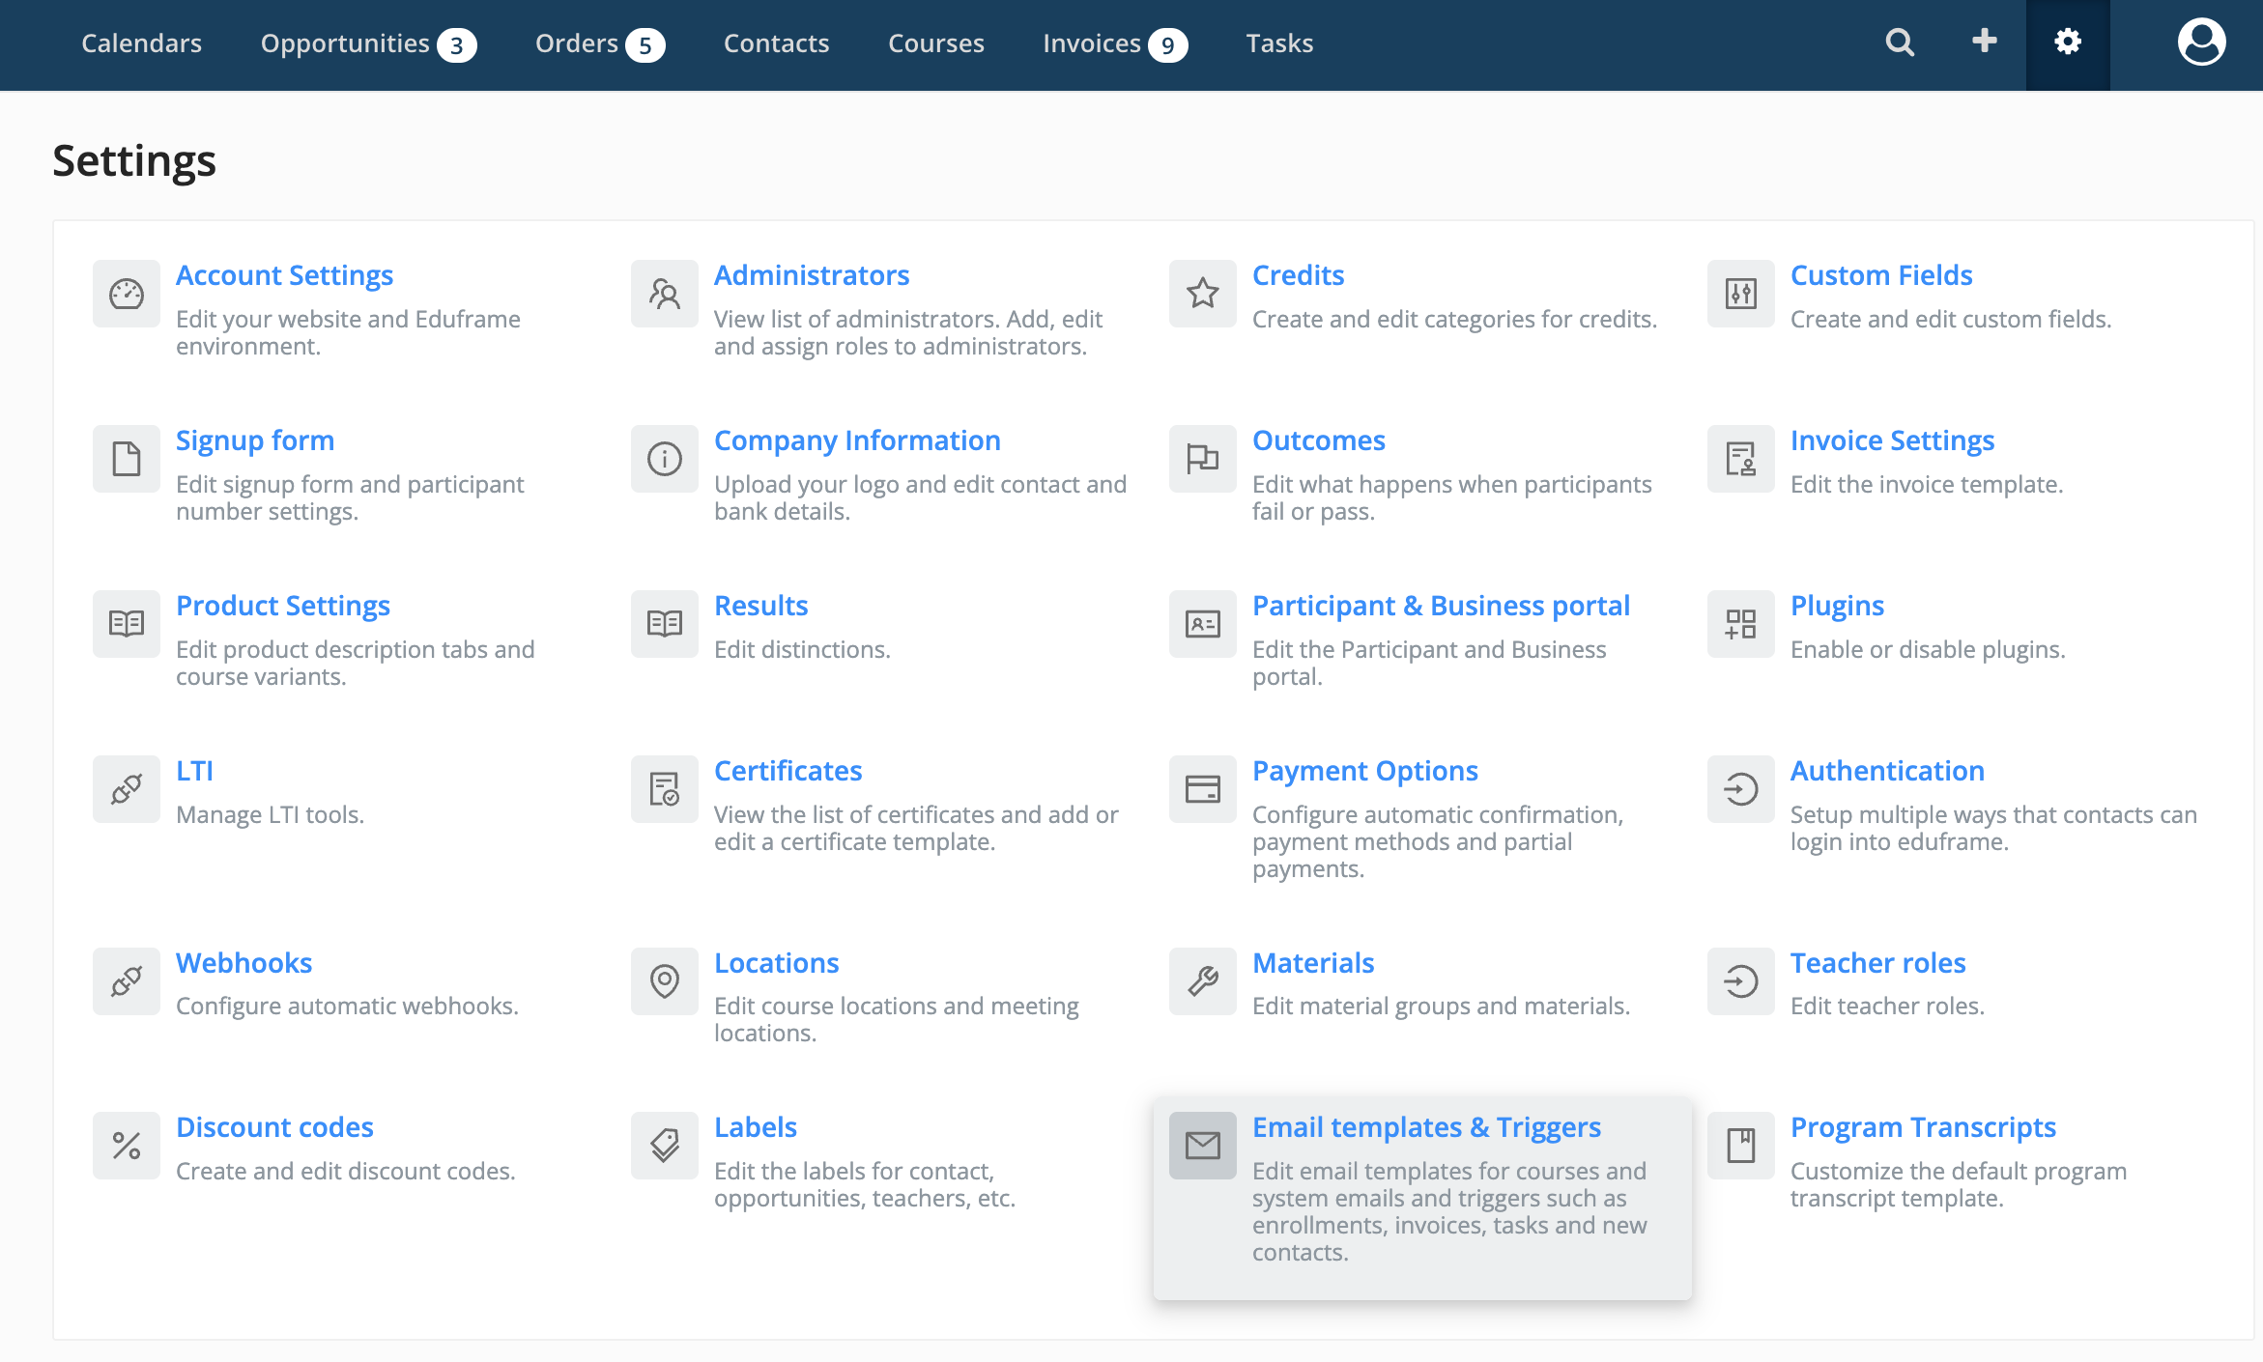Open the Invoices menu item
Screen dimensions: 2263x1362
pos(1092,43)
